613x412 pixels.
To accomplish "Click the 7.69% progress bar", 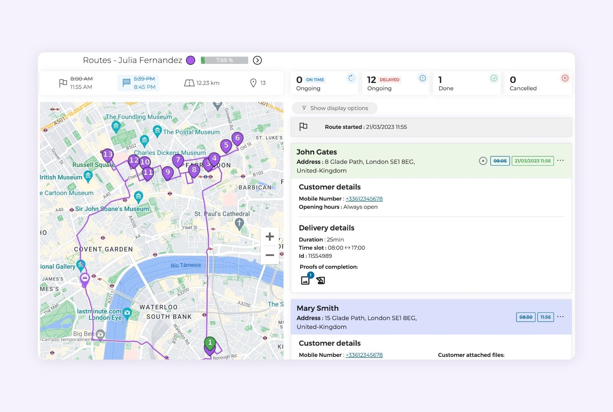I will [224, 60].
